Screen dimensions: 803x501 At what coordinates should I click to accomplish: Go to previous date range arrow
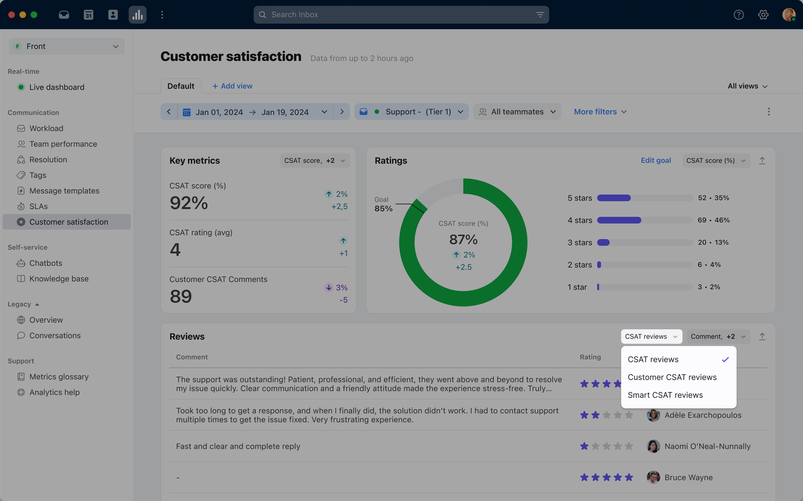click(x=169, y=112)
